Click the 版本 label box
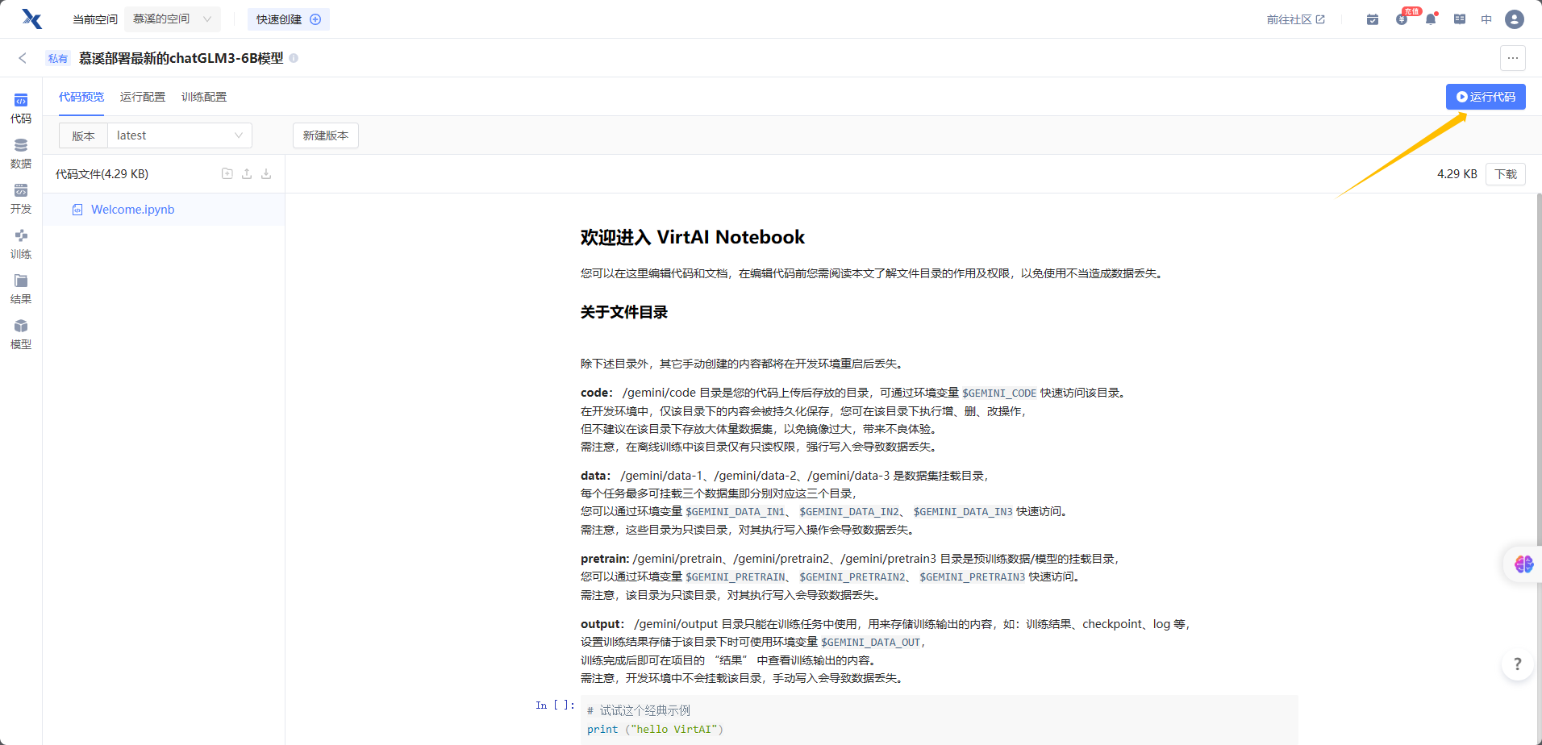This screenshot has height=745, width=1542. point(84,135)
